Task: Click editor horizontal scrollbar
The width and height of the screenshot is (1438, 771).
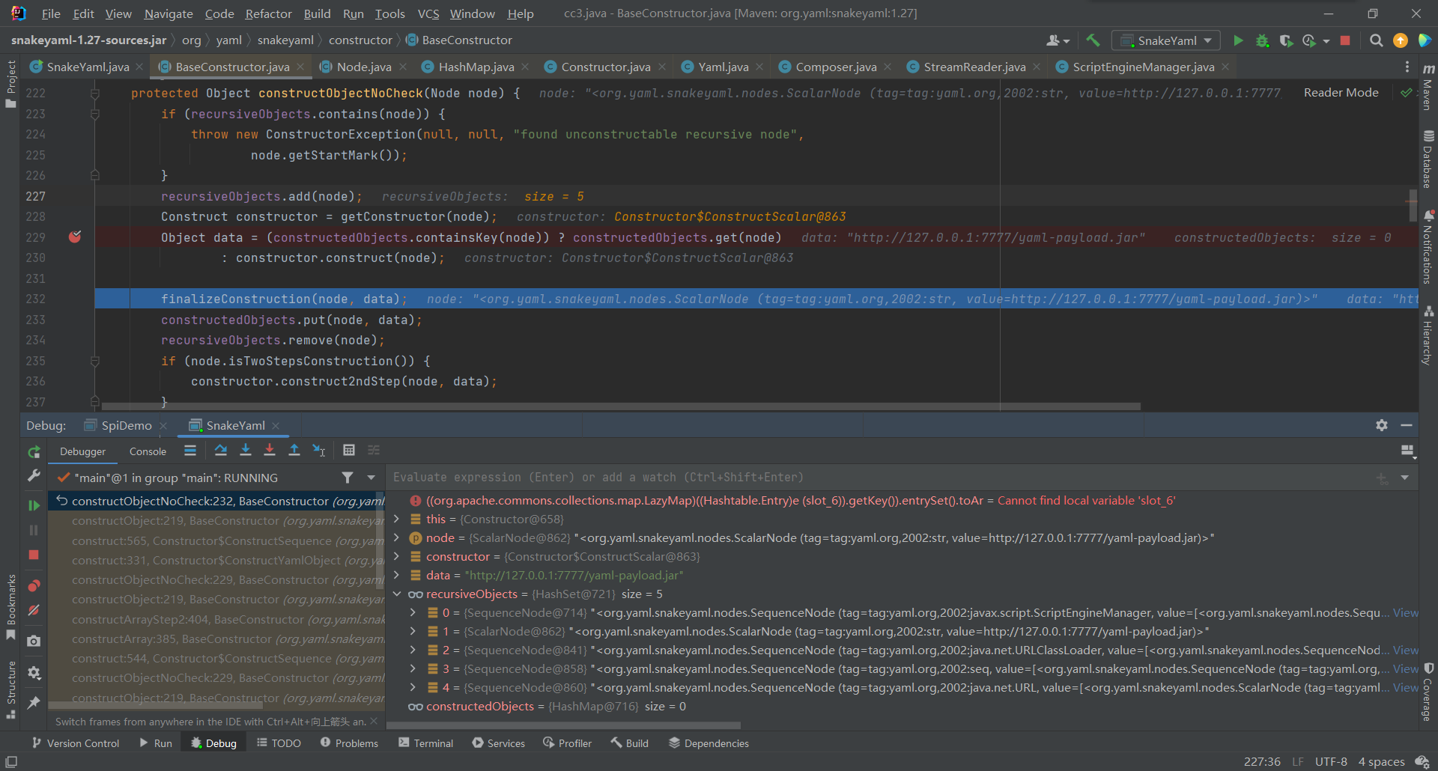Action: tap(621, 406)
